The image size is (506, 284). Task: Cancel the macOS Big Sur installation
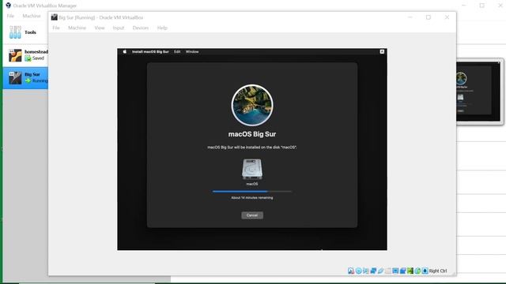click(252, 215)
